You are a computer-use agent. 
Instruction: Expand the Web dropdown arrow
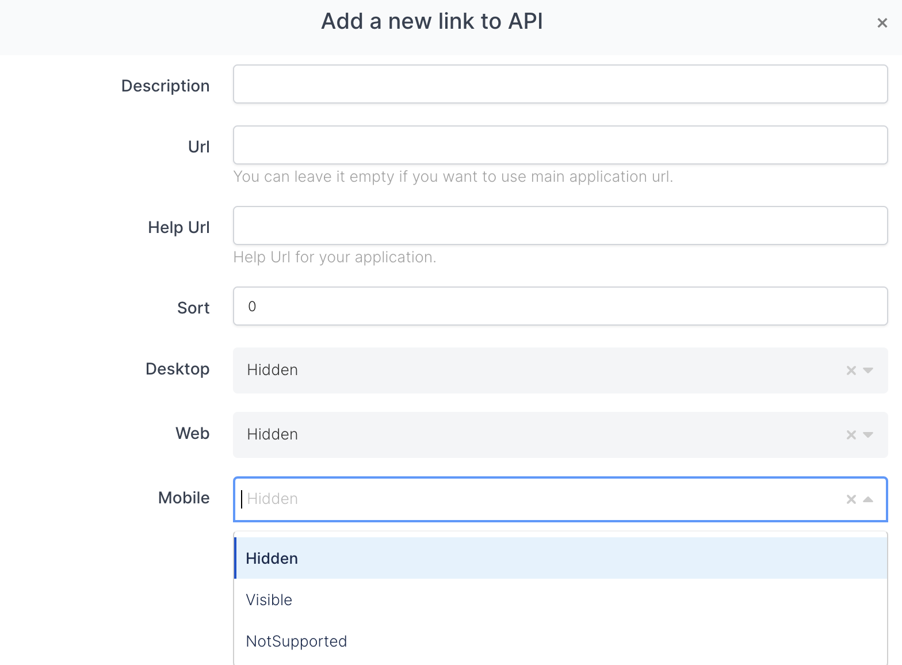pyautogui.click(x=869, y=435)
